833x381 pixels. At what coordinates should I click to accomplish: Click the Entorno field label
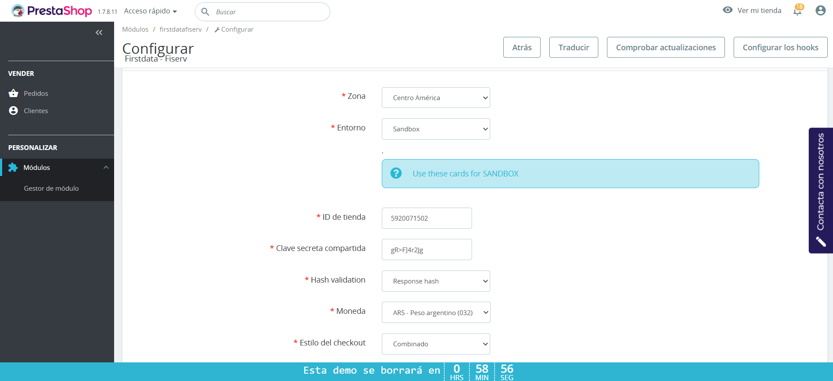(x=351, y=128)
